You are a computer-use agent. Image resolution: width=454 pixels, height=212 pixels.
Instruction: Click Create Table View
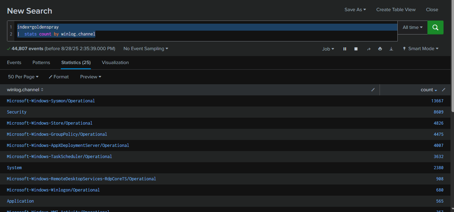pyautogui.click(x=396, y=10)
